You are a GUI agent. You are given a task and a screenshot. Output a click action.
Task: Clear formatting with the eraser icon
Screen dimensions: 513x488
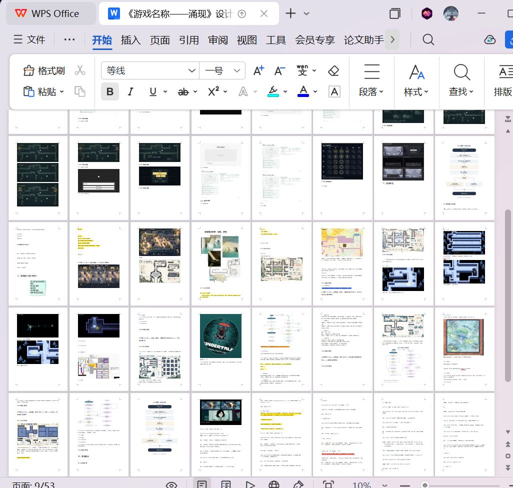point(333,70)
